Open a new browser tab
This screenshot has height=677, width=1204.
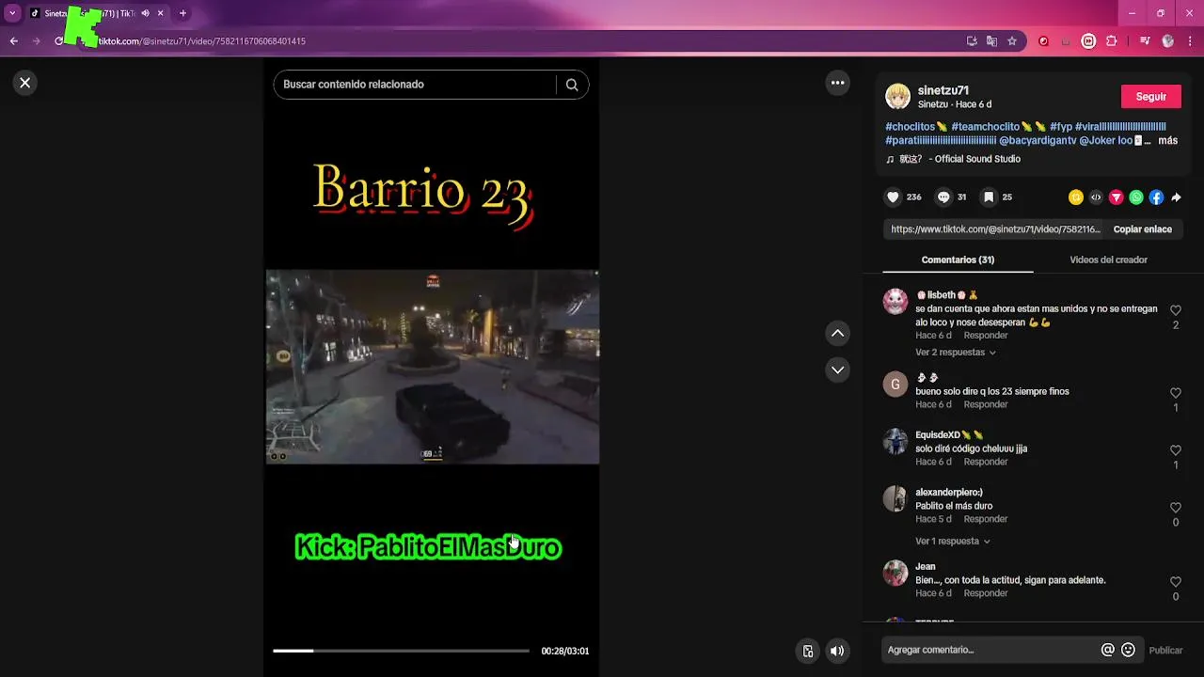pyautogui.click(x=182, y=13)
